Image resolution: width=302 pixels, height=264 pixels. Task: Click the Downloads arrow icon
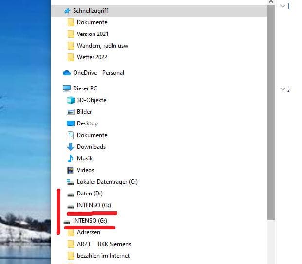click(x=71, y=147)
